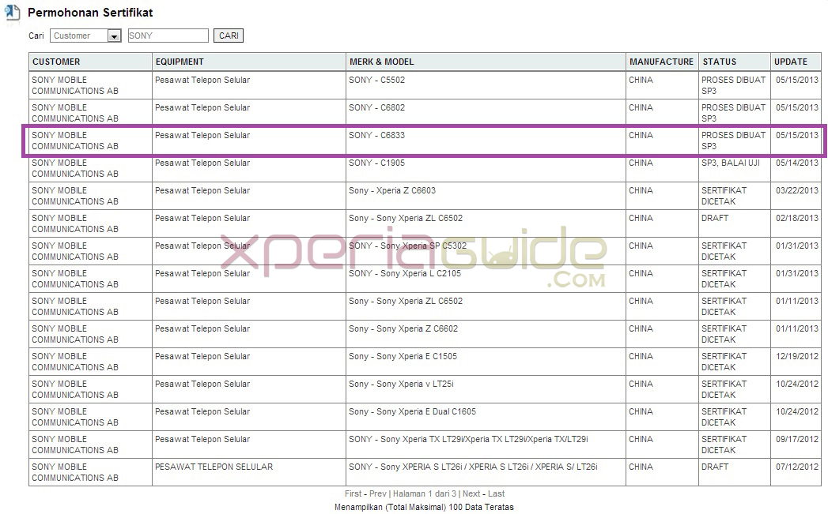Click the CUSTOMER column header
The height and width of the screenshot is (514, 828).
click(x=90, y=62)
